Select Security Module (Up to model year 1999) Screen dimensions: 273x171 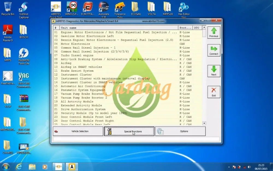tap(128, 113)
